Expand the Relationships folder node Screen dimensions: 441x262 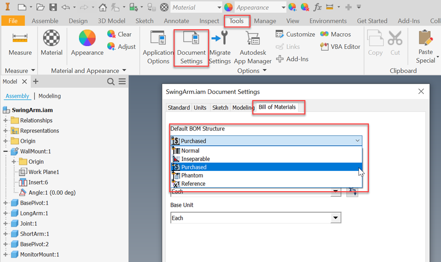[5, 120]
